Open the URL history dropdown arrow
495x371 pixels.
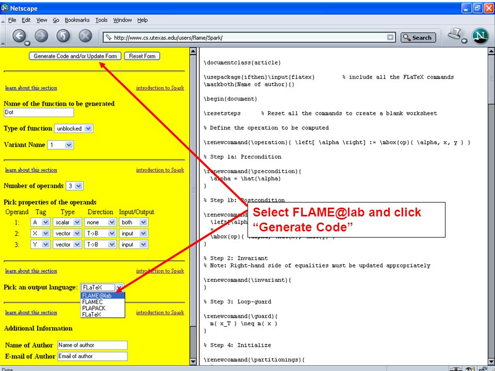[390, 38]
